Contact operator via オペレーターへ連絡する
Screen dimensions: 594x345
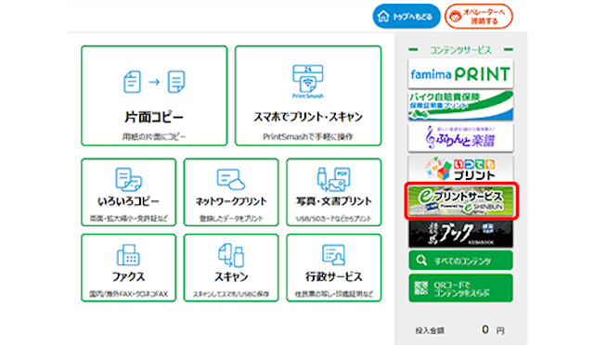click(479, 17)
